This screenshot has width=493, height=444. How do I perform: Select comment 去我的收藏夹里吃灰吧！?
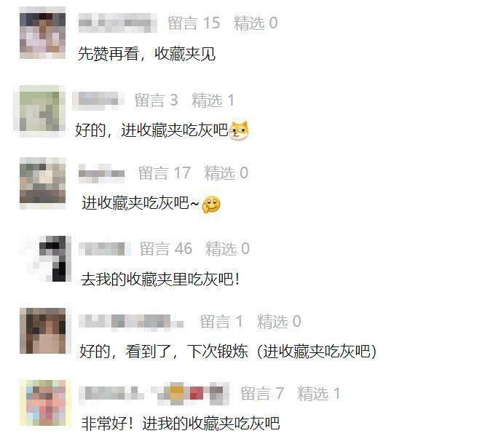click(160, 279)
